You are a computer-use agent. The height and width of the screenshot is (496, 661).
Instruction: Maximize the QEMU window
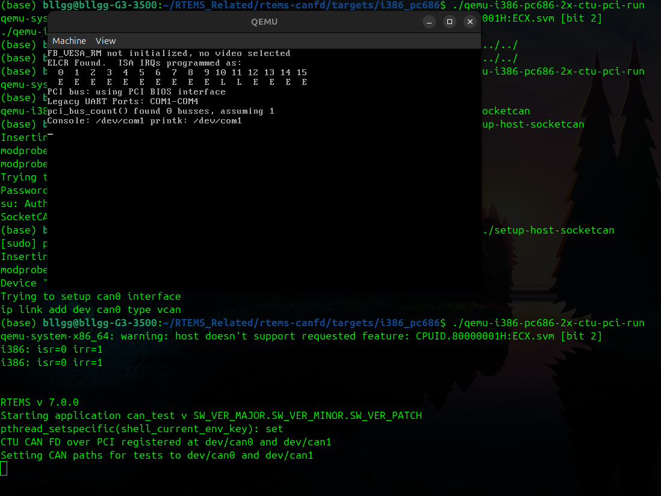450,22
